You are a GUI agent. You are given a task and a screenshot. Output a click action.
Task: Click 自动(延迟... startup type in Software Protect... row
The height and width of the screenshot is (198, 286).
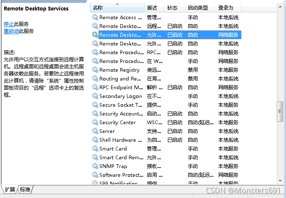tap(201, 175)
